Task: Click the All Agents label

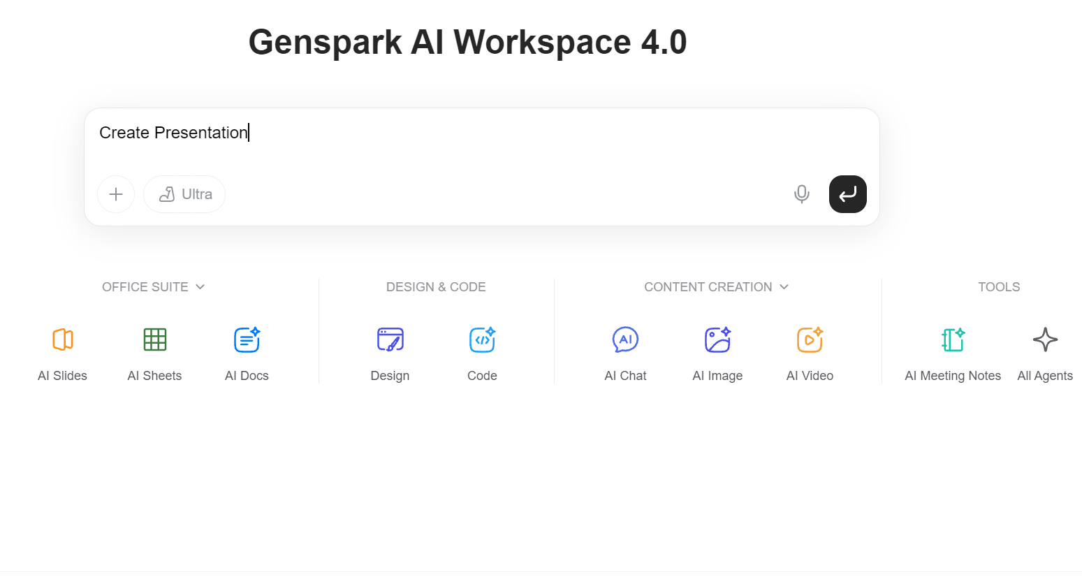Action: [x=1045, y=376]
